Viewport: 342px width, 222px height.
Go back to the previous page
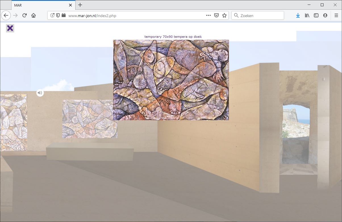(6, 16)
